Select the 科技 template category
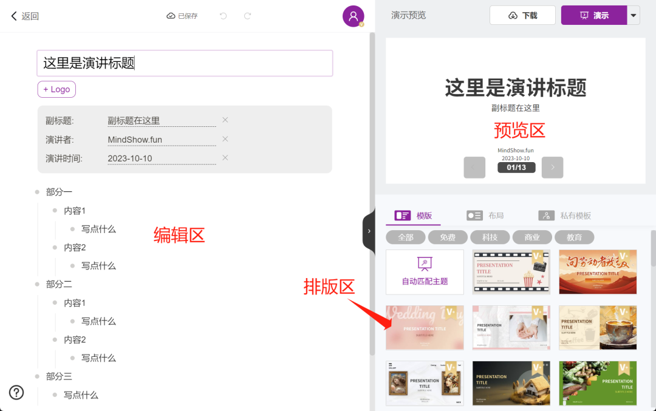The height and width of the screenshot is (411, 656). coord(490,237)
